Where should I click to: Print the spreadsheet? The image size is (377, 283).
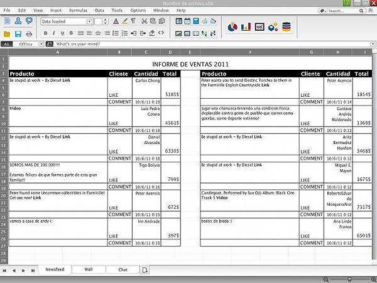coord(29,34)
